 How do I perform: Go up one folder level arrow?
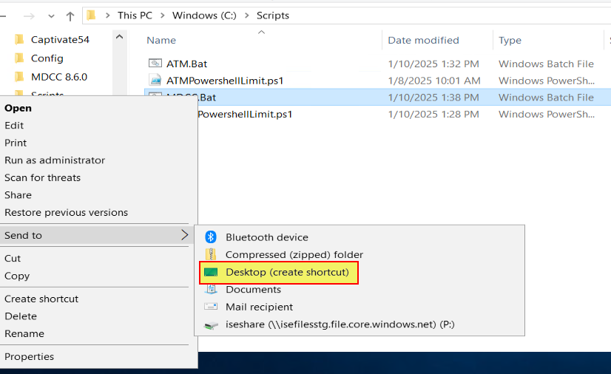[x=70, y=16]
